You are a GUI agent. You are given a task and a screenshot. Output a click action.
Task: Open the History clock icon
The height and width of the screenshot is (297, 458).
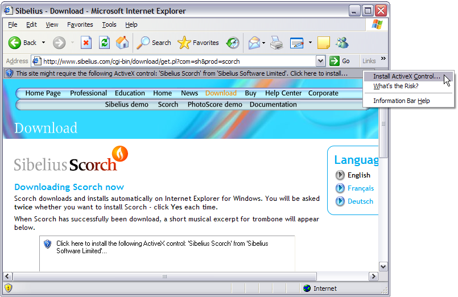pos(233,43)
